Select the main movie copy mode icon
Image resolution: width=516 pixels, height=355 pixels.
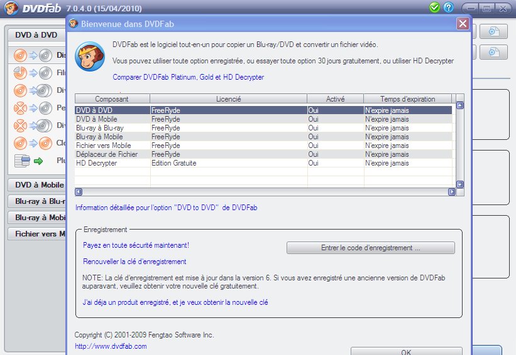pos(33,73)
